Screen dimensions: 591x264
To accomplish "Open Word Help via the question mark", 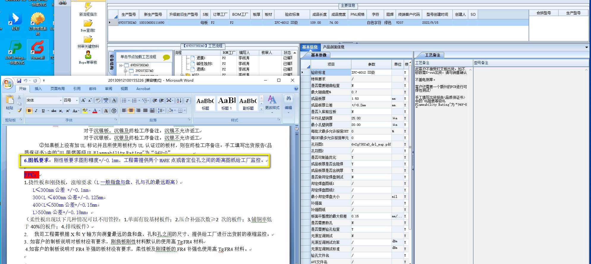I will coord(296,88).
